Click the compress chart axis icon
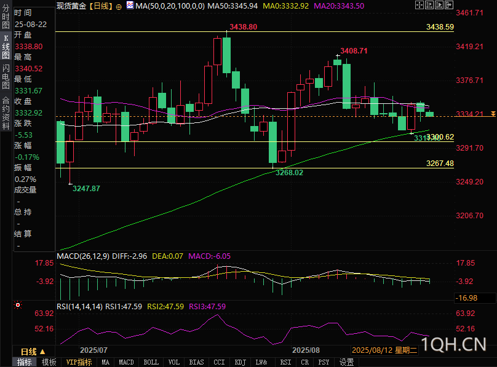This screenshot has width=497, height=367. click(x=429, y=5)
